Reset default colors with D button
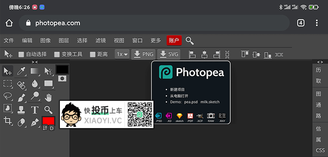The width and height of the screenshot is (328, 157). pyautogui.click(x=52, y=128)
